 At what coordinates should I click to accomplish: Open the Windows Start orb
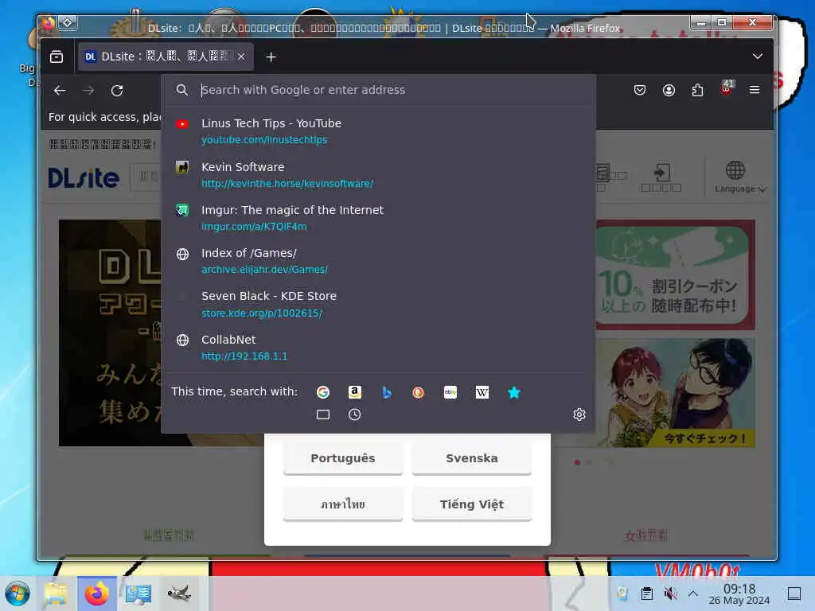(18, 593)
